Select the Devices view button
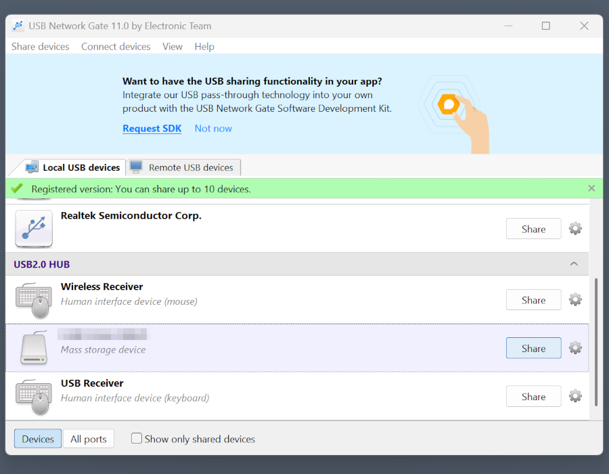The height and width of the screenshot is (474, 609). click(38, 439)
